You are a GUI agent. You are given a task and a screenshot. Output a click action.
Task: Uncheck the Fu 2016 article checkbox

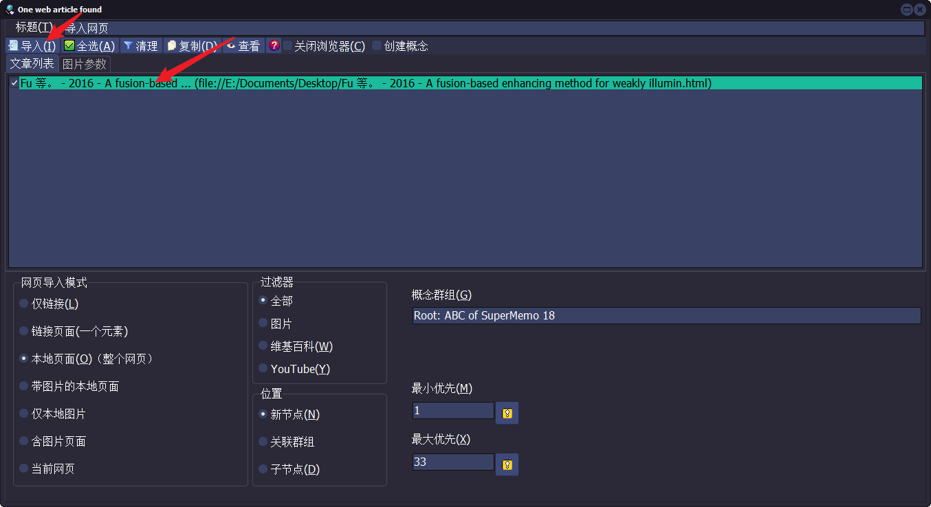[x=14, y=82]
